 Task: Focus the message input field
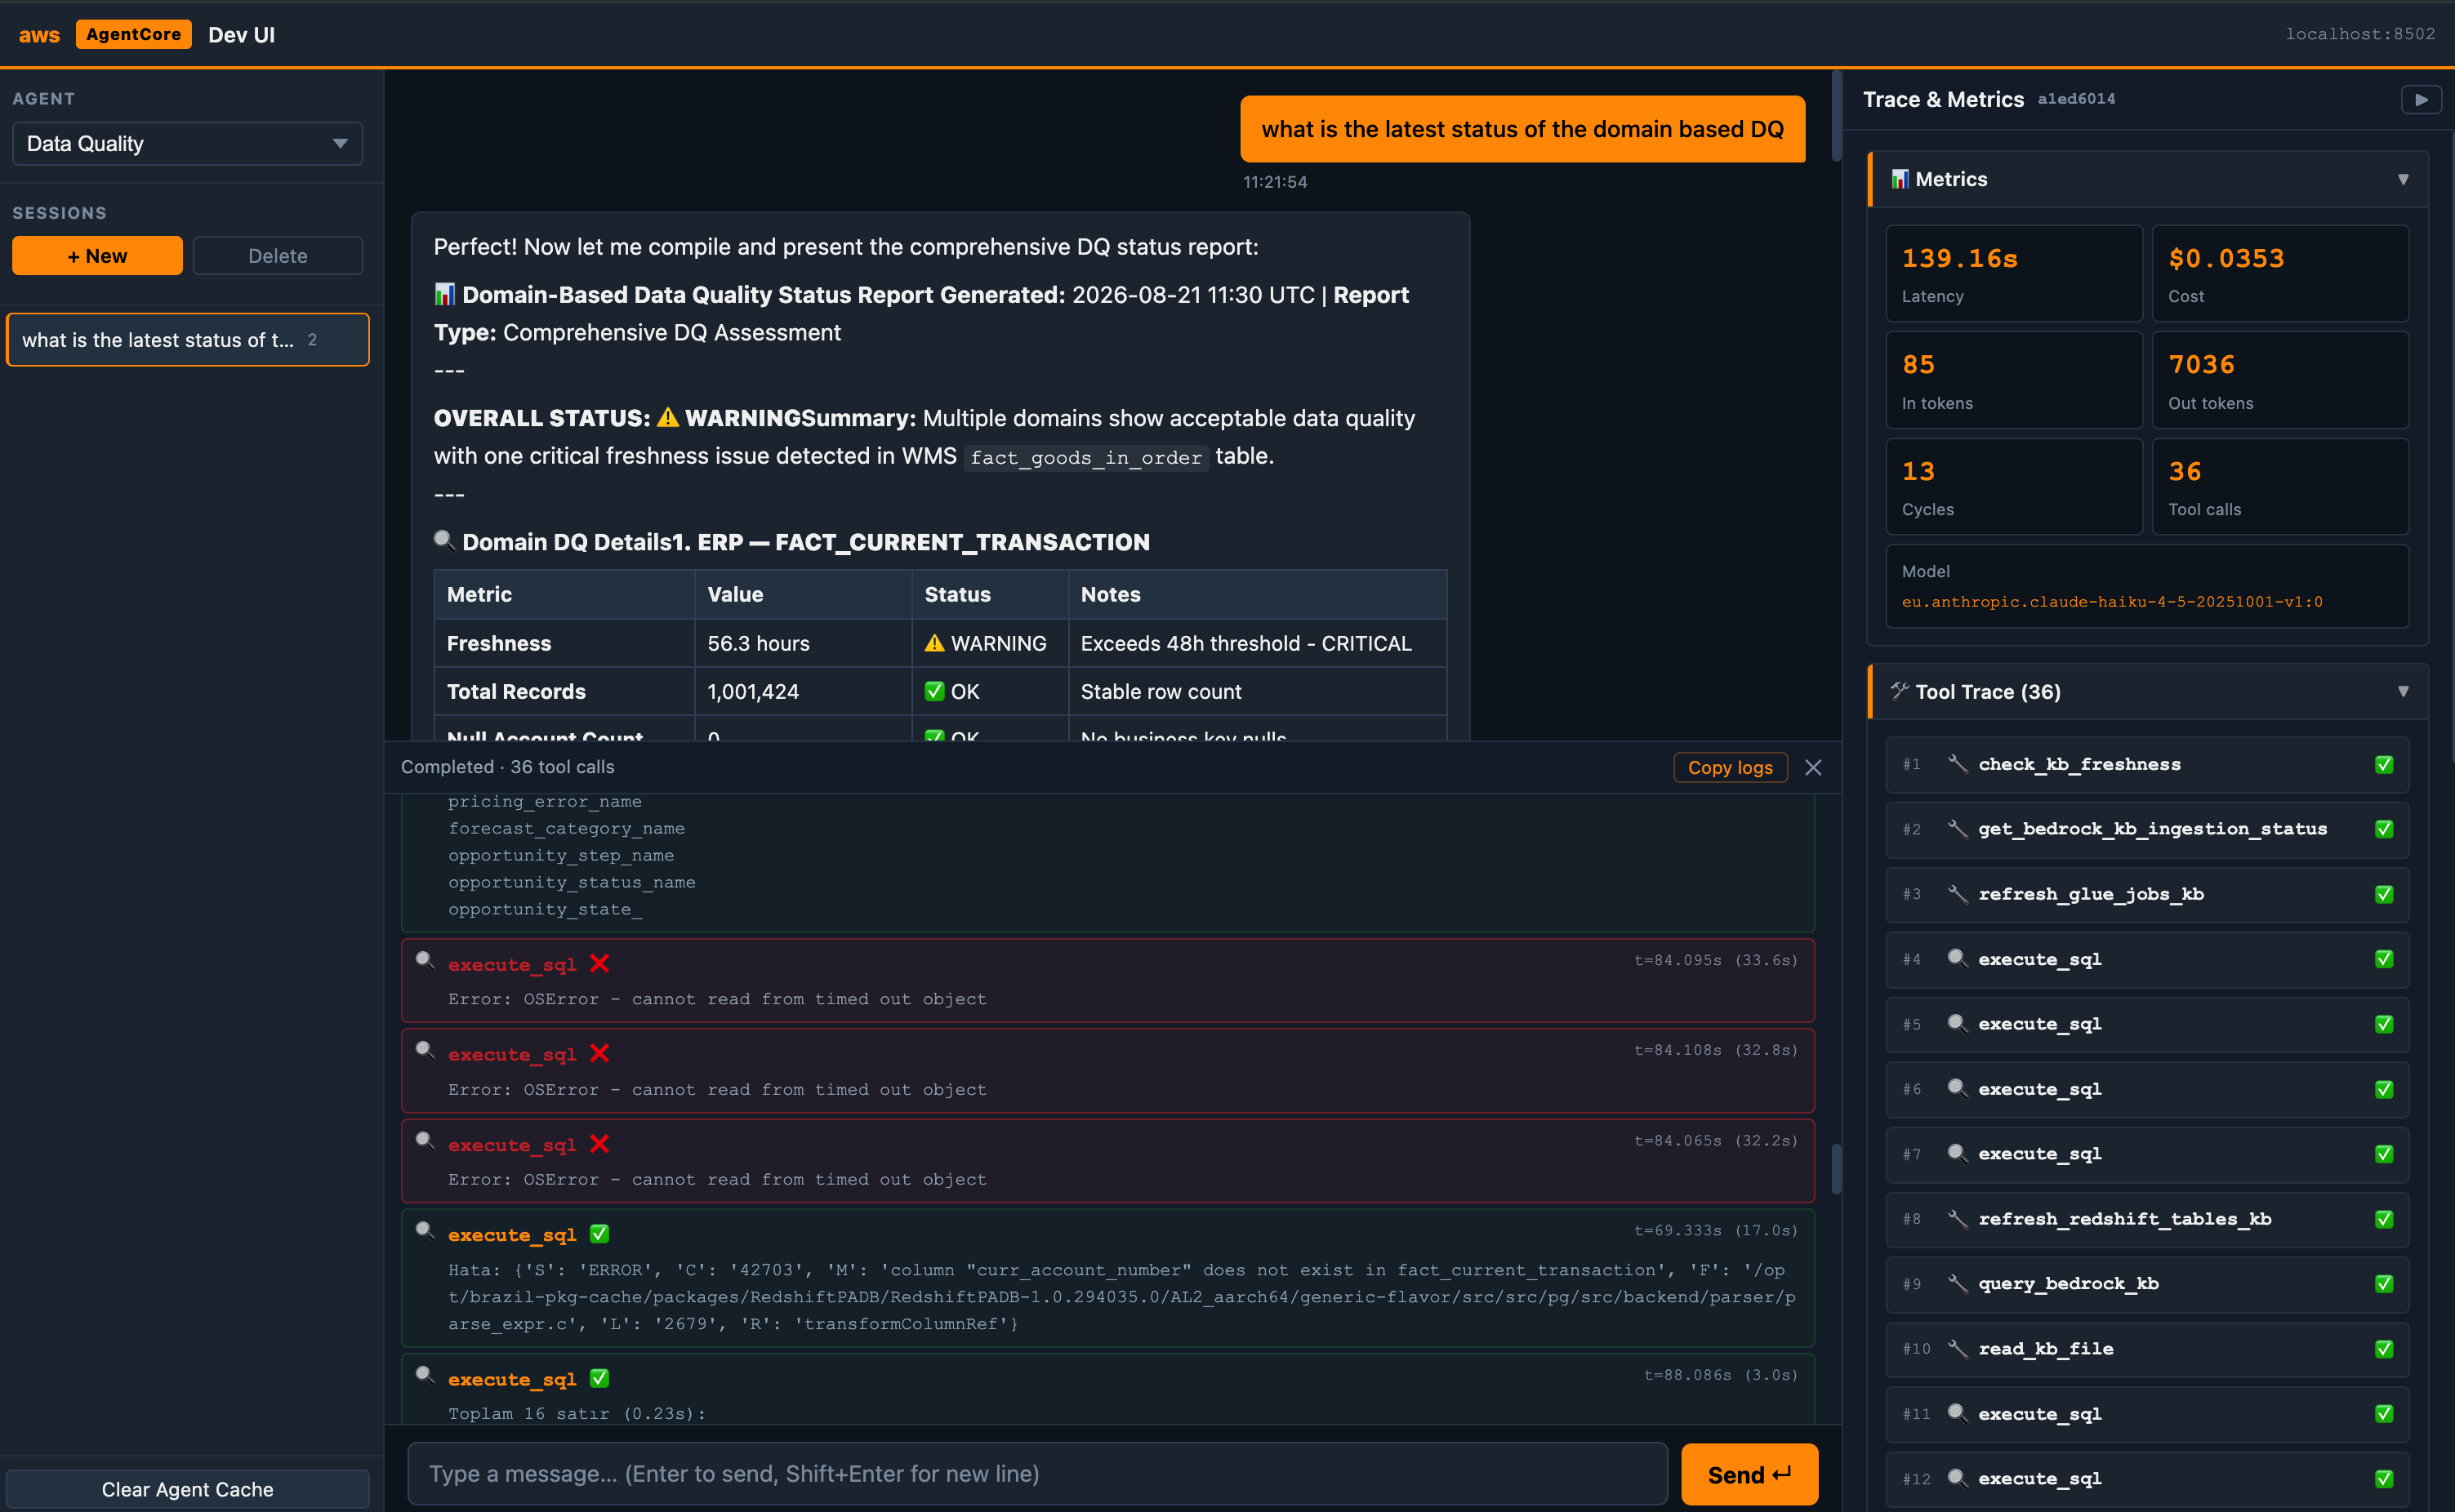tap(1037, 1474)
